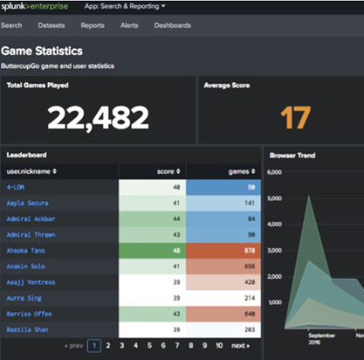Image resolution: width=364 pixels, height=360 pixels.
Task: Go to leaderboard page 9
Action: pos(204,346)
